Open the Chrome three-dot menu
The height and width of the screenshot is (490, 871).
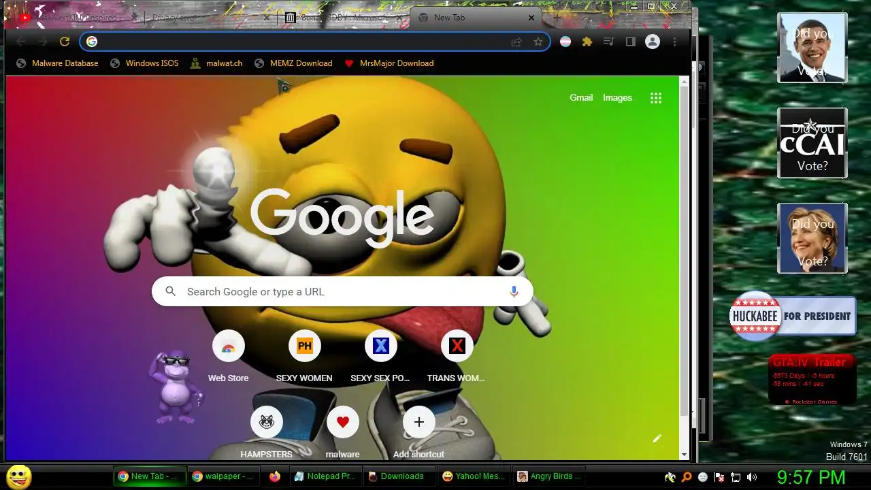(x=674, y=42)
